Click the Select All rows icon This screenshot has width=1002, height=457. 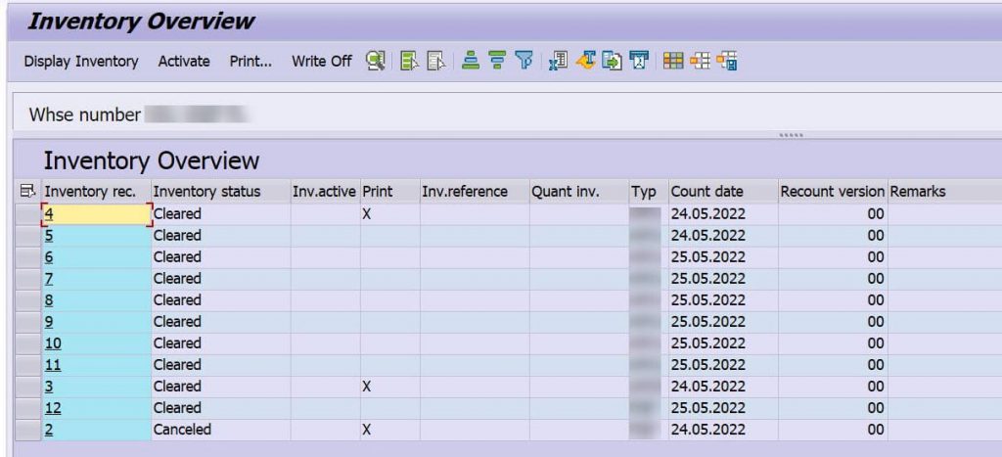pos(409,61)
